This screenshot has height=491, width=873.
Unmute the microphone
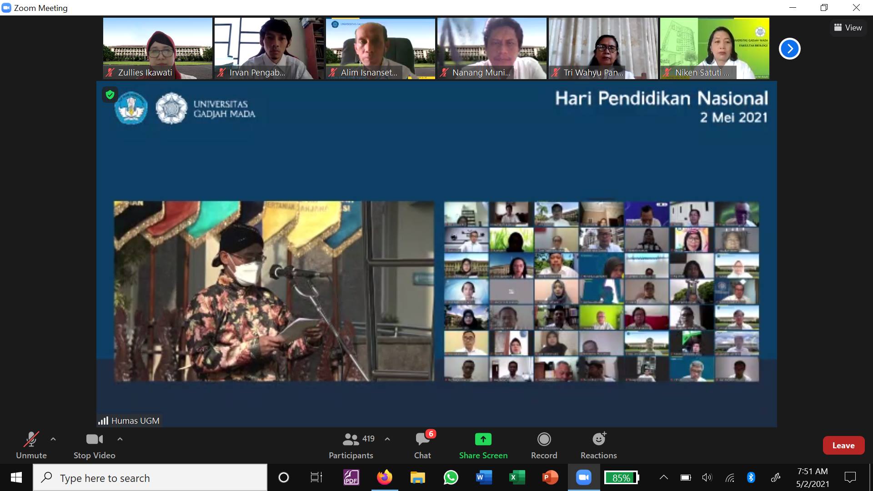pos(31,446)
